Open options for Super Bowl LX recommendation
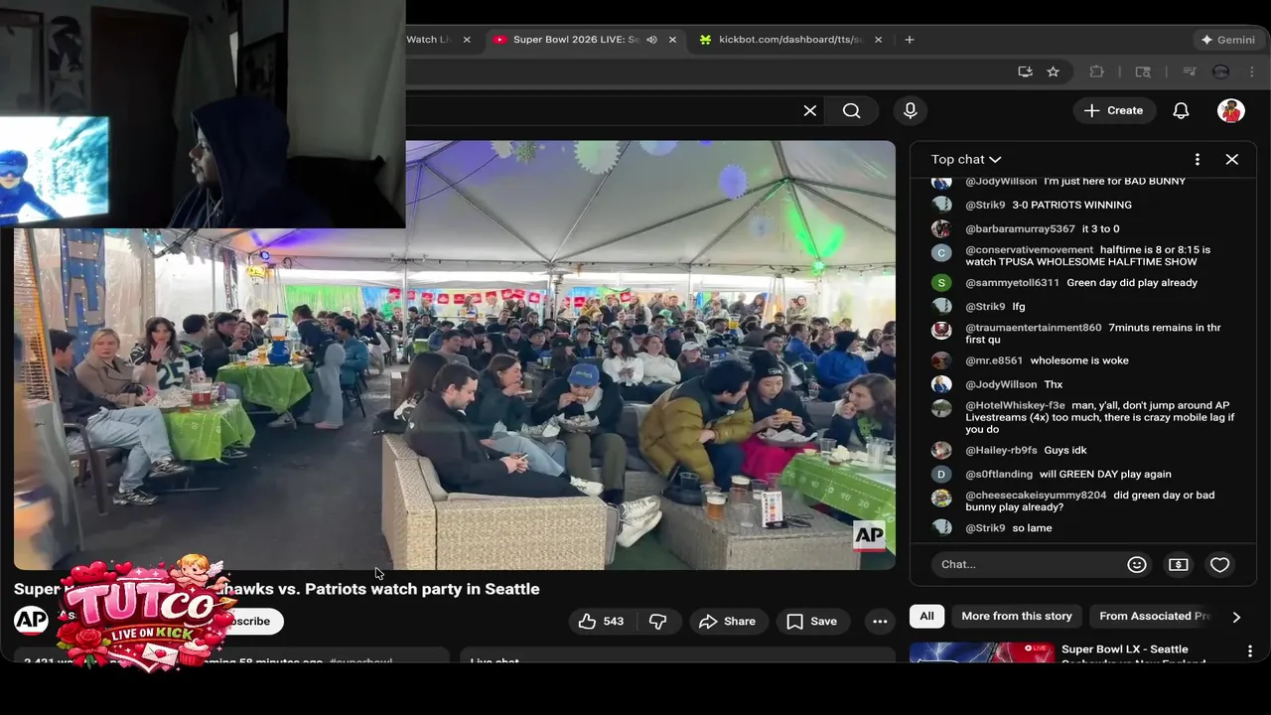The height and width of the screenshot is (715, 1271). (x=1250, y=651)
